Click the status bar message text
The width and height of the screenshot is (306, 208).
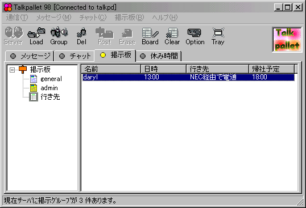[60, 201]
